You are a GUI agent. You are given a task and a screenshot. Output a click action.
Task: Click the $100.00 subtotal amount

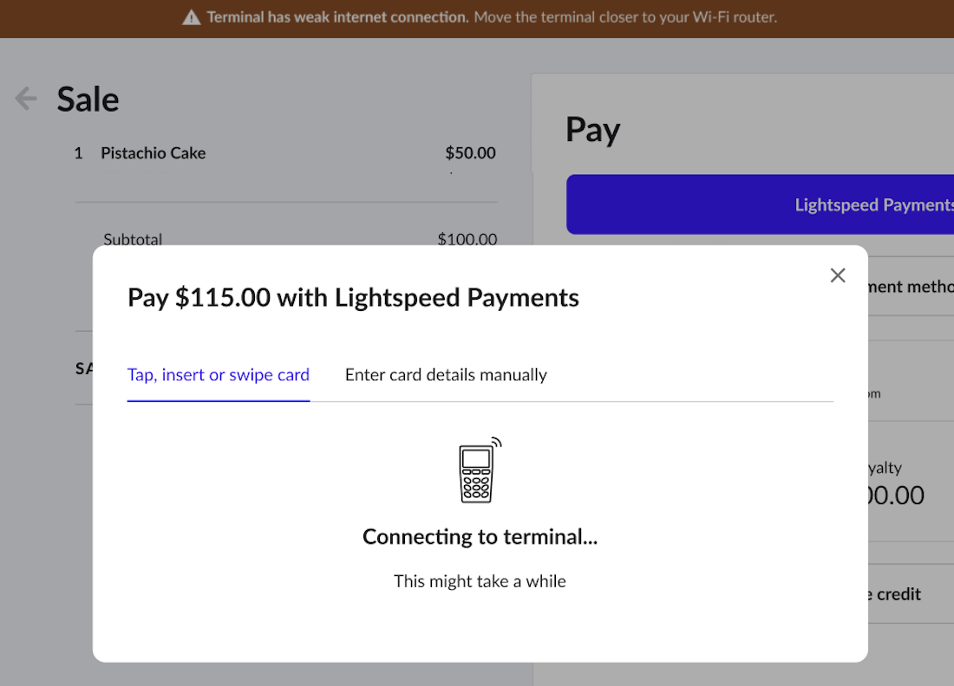(x=467, y=239)
